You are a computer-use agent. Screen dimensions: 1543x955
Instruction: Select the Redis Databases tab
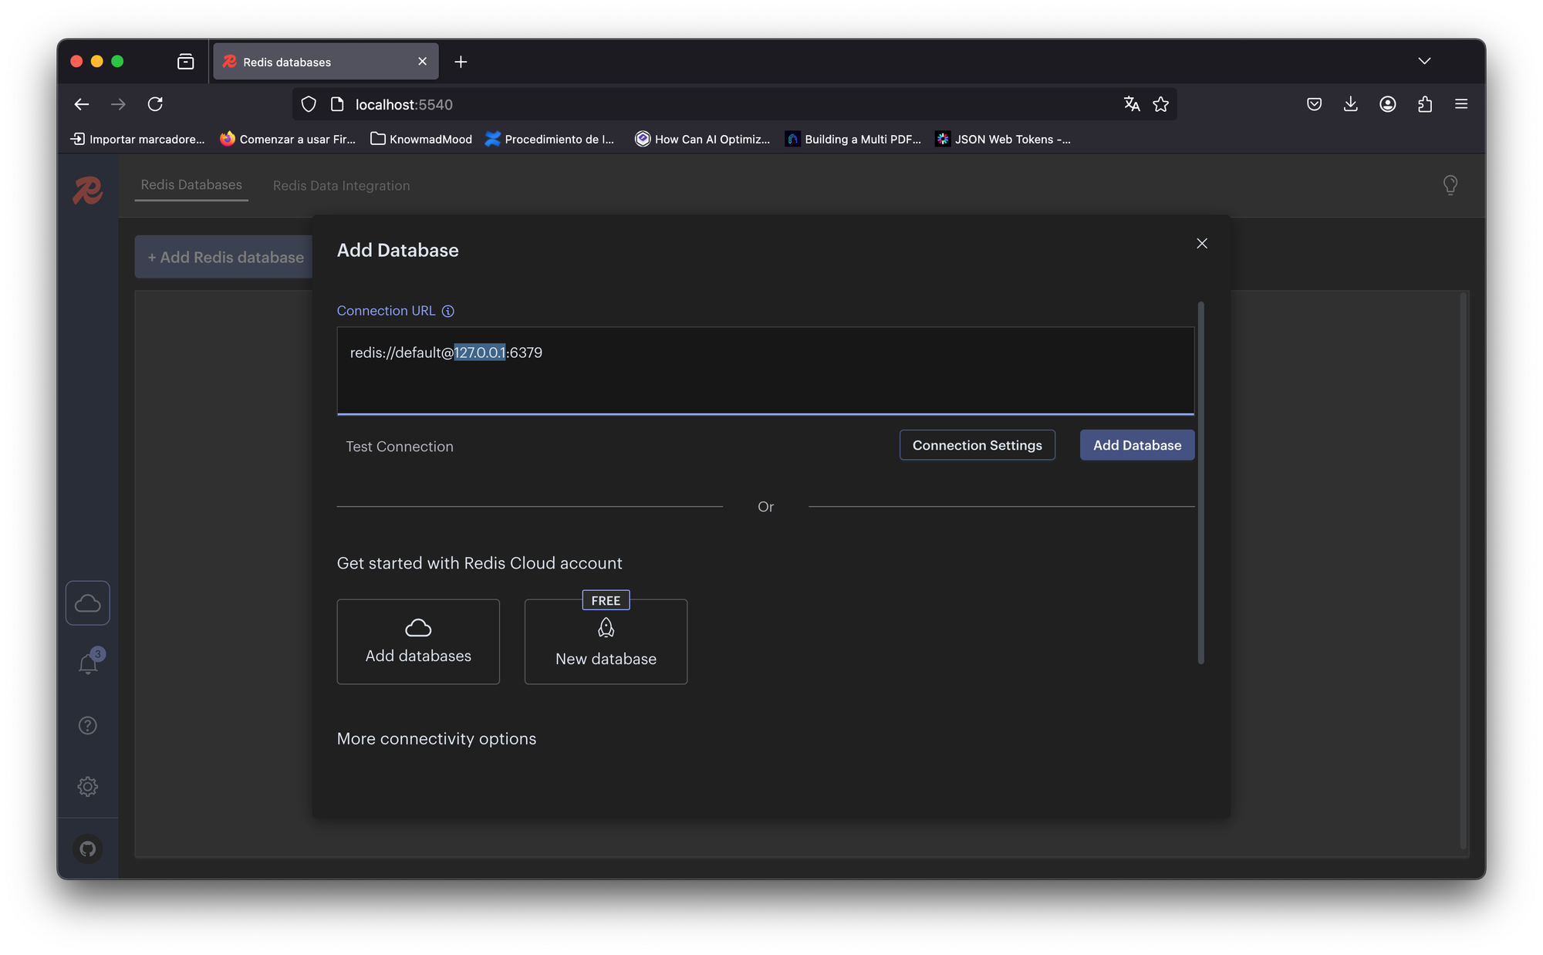191,185
